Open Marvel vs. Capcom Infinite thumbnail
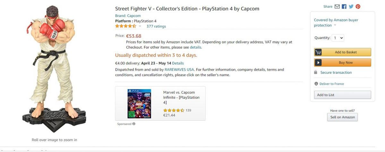This screenshot has width=385, height=152. point(139,103)
